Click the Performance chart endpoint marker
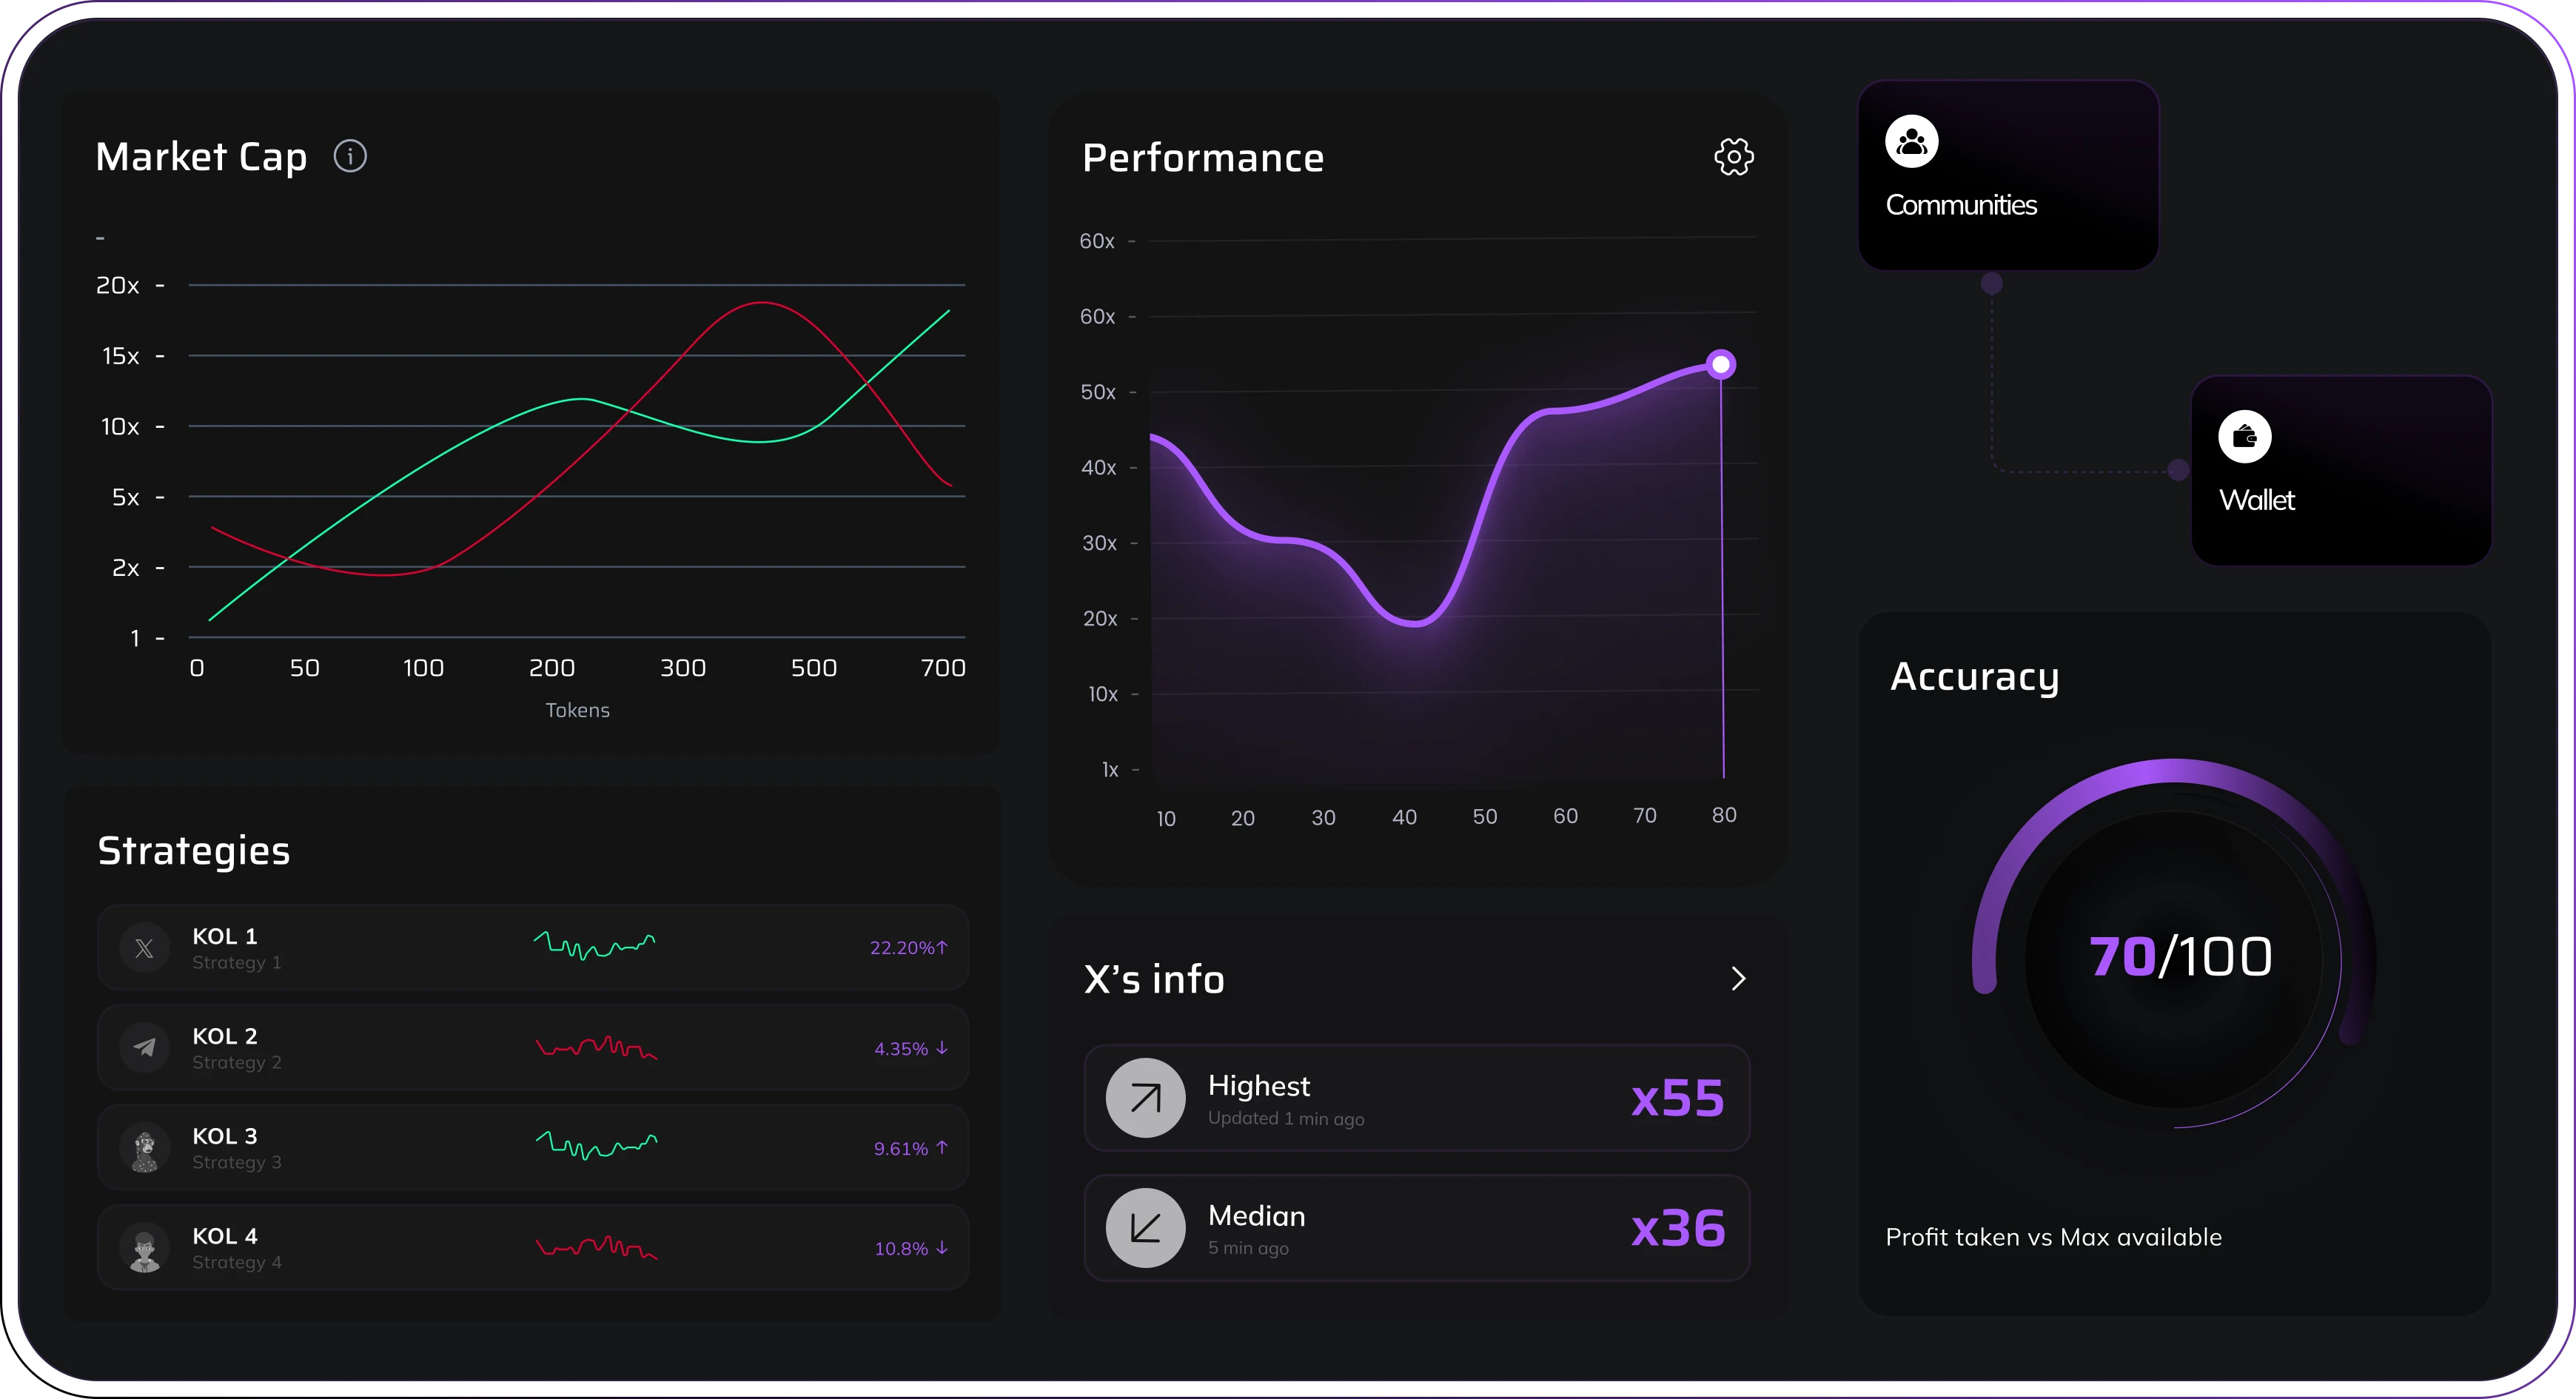The height and width of the screenshot is (1399, 2576). tap(1721, 364)
